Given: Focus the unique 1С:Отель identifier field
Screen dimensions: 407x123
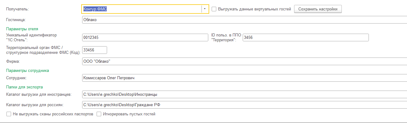Looking at the screenshot, I should (145, 37).
